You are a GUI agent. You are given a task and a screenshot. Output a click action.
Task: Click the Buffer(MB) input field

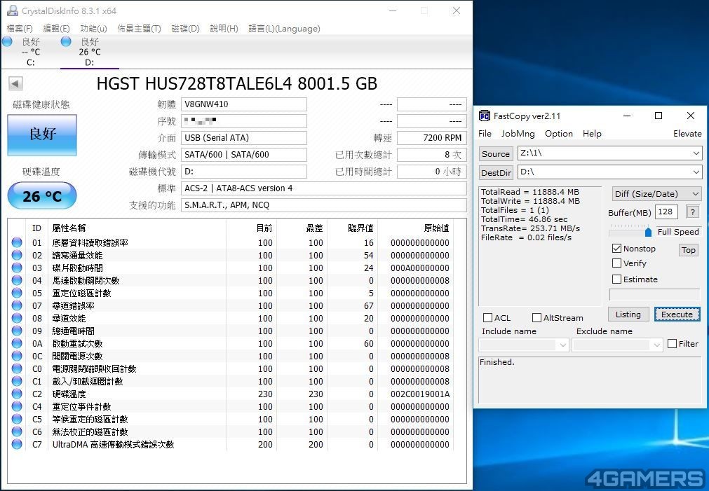666,212
